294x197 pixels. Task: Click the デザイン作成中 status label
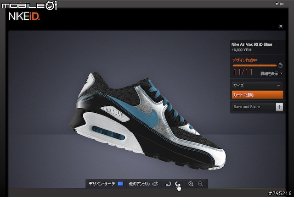(x=244, y=60)
